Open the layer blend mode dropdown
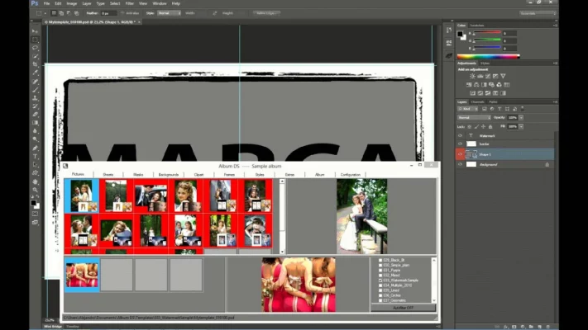The width and height of the screenshot is (588, 330). coord(474,117)
